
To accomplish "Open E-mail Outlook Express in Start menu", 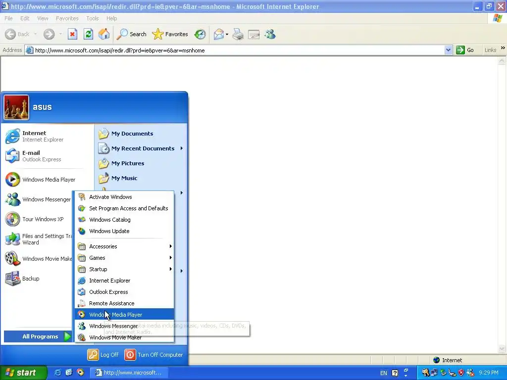I will click(48, 156).
